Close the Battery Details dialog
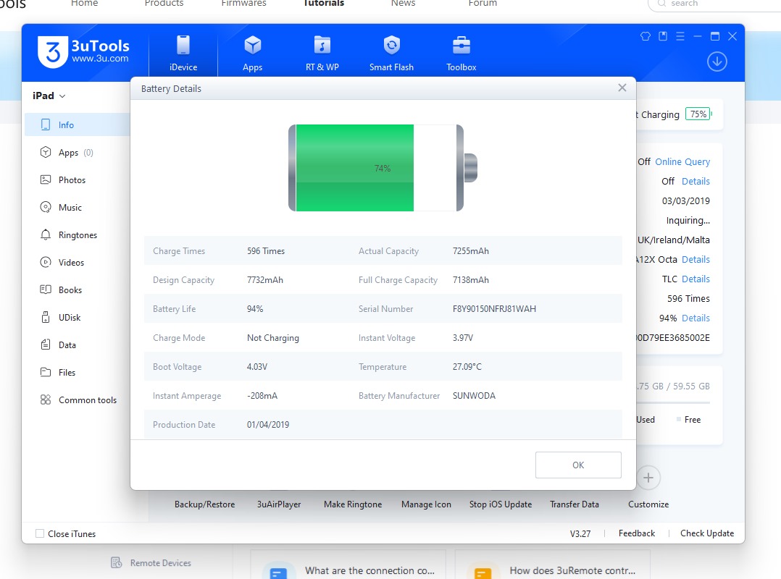This screenshot has width=781, height=579. tap(622, 88)
